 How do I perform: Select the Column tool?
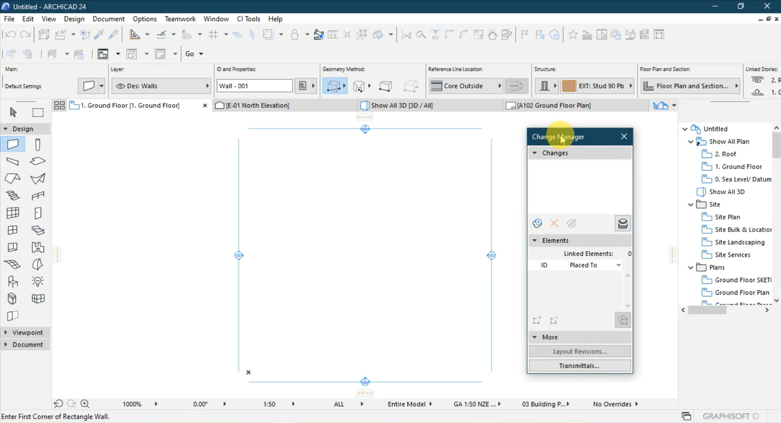click(x=37, y=144)
